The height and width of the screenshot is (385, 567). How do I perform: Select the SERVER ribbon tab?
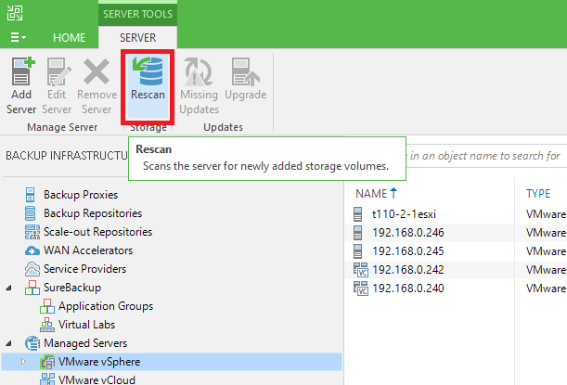click(x=137, y=38)
